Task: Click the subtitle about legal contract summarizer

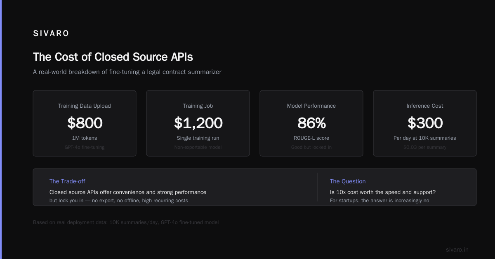Action: [x=127, y=72]
